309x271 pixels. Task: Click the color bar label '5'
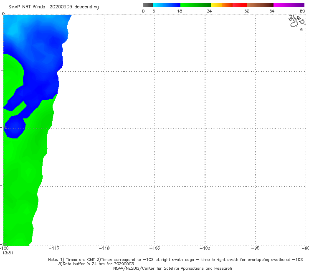pyautogui.click(x=154, y=11)
